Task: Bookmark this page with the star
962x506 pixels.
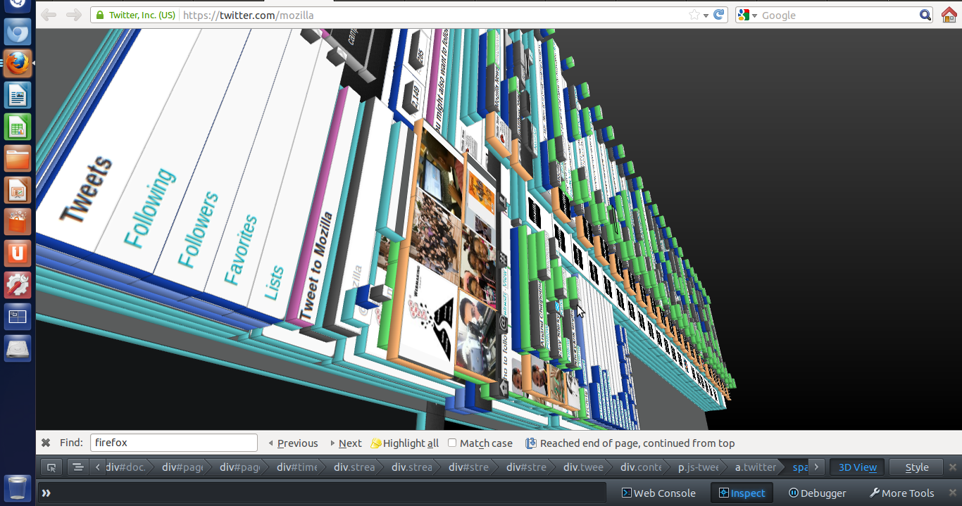Action: (x=694, y=15)
